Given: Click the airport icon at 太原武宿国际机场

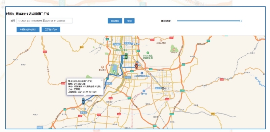Looking at the screenshot, I should pyautogui.click(x=142, y=73).
